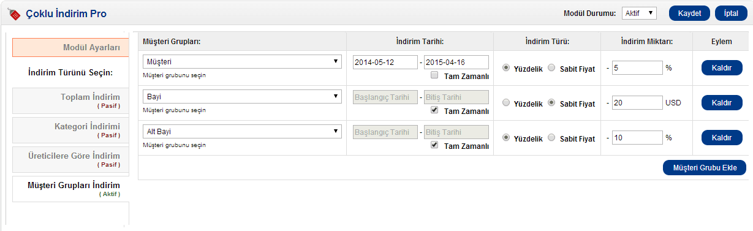Open Modül Ayarları section
This screenshot has height=231, width=753.
(70, 47)
